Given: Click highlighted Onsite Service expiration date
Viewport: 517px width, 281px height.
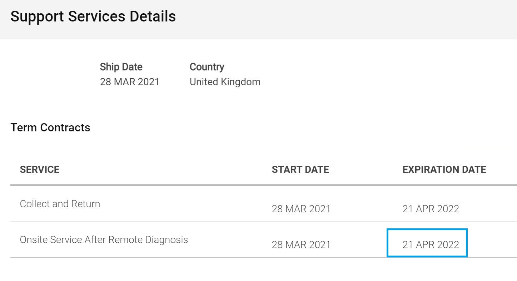Looking at the screenshot, I should click(431, 245).
